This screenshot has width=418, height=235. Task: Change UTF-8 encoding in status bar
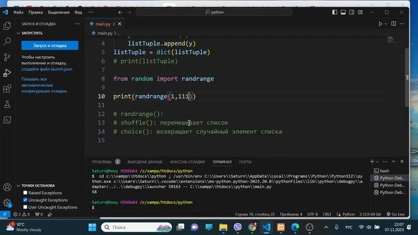312,214
